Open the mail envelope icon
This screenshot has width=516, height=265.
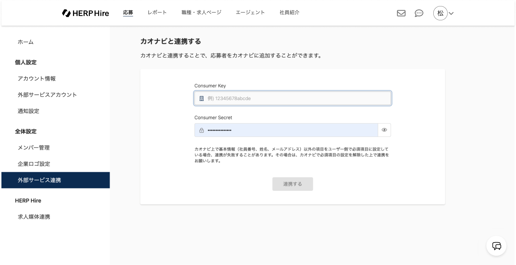click(401, 13)
